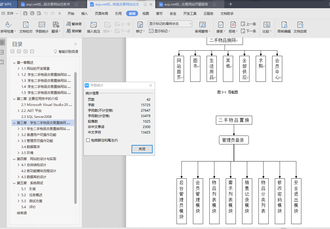Expand 5.3 测试方案 node
Image resolution: width=330 pixels, height=229 pixels.
coord(19,201)
